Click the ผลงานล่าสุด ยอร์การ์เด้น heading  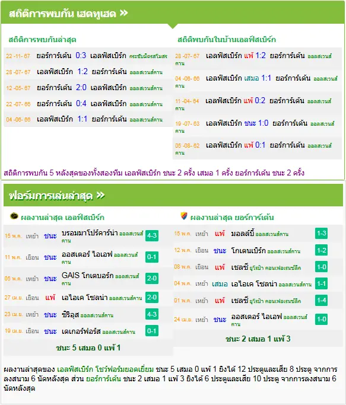(232, 218)
